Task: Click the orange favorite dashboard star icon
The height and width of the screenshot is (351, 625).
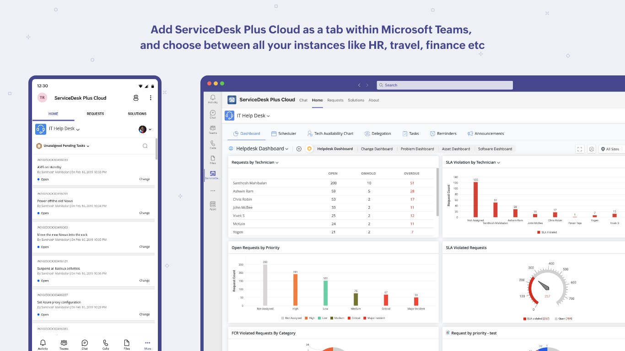Action: pyautogui.click(x=309, y=149)
